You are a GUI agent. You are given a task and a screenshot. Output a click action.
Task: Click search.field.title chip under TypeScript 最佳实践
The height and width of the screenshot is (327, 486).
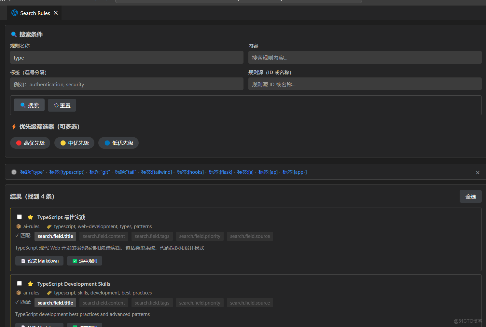point(55,236)
